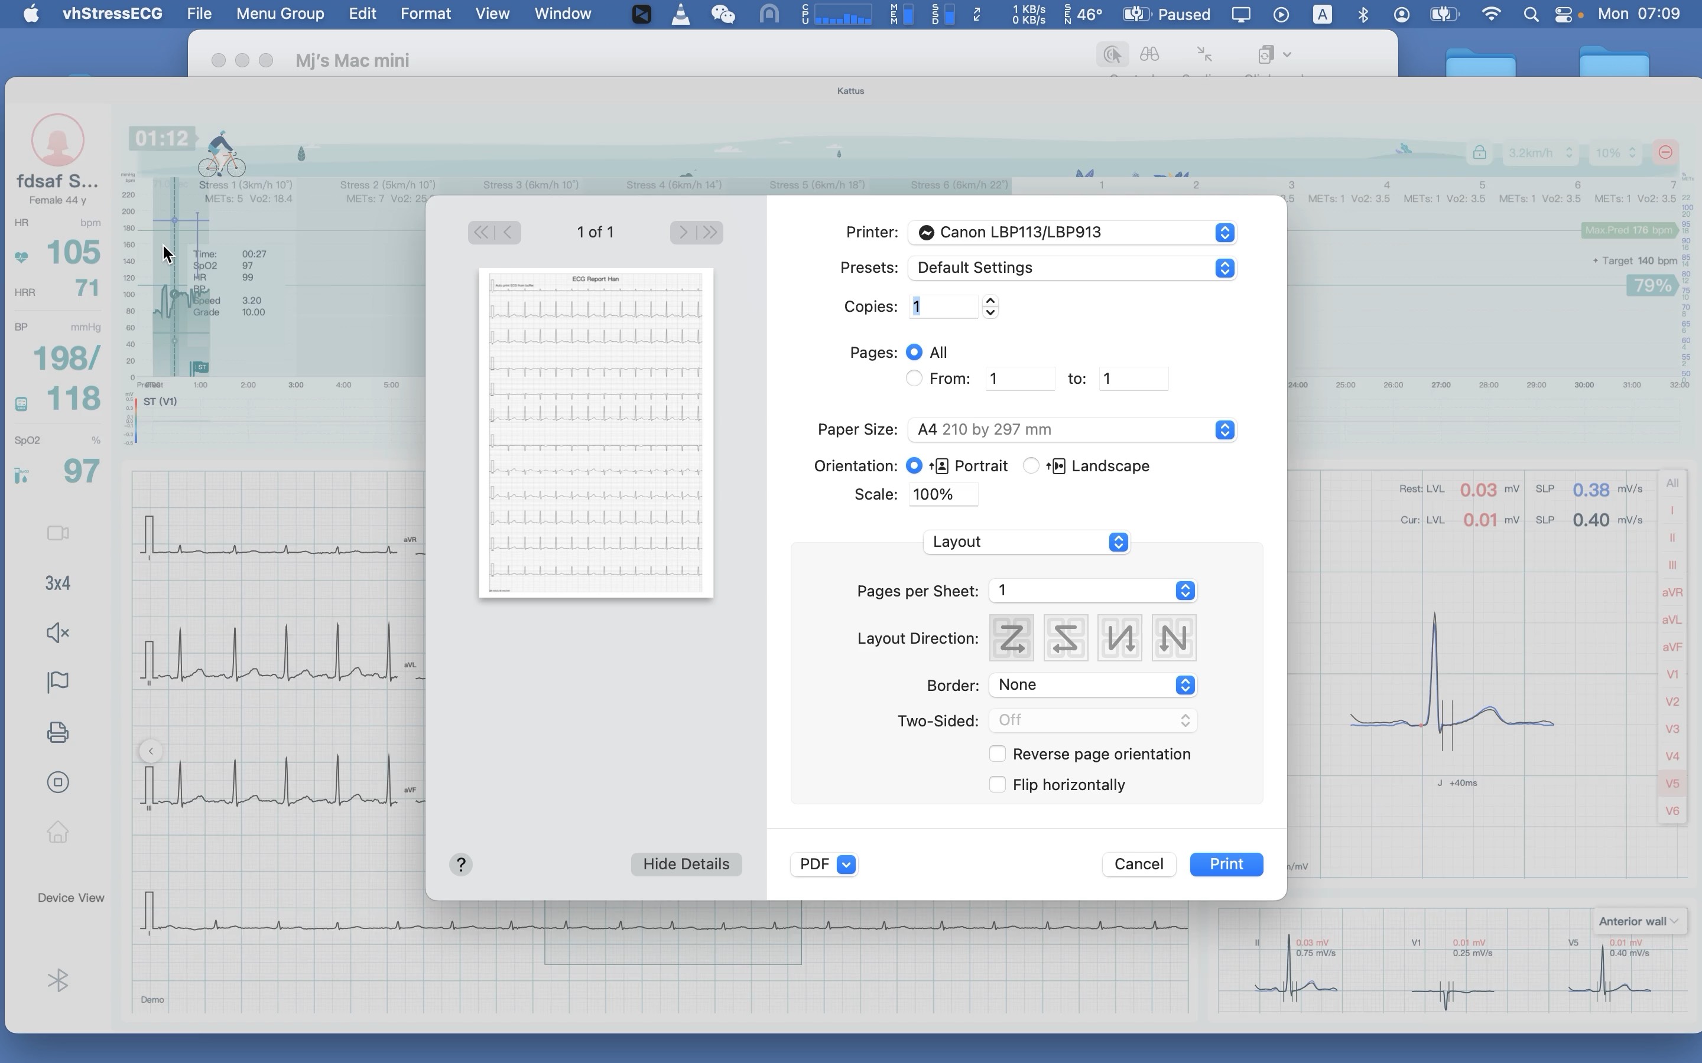Viewport: 1702px width, 1063px height.
Task: Choose Portrait orientation radio button
Action: (914, 465)
